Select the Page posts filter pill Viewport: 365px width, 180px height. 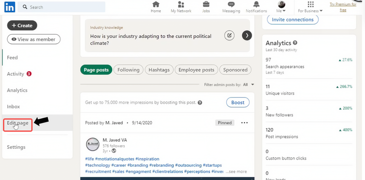[96, 70]
